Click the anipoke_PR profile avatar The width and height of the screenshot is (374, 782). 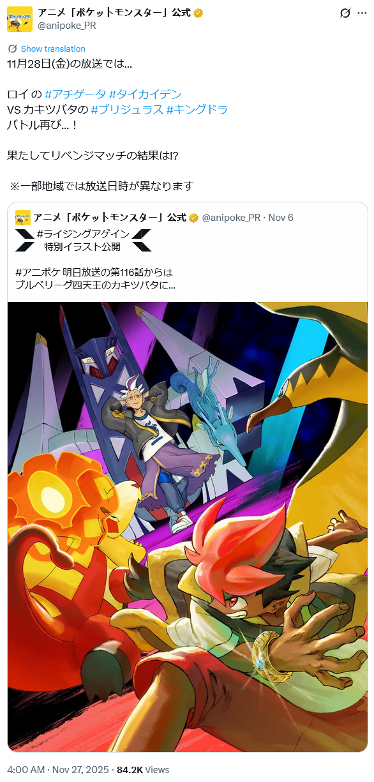click(x=20, y=19)
